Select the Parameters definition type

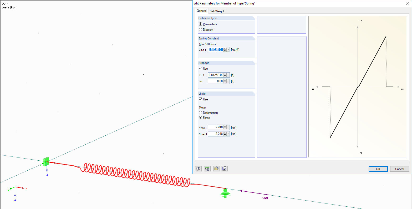pos(200,24)
